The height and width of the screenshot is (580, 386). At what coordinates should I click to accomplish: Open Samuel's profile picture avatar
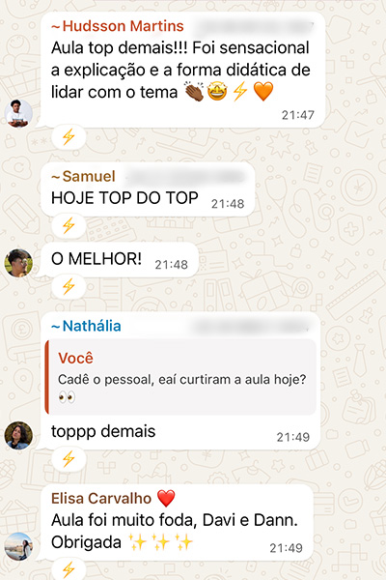18,263
